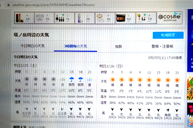The width and height of the screenshot is (193, 128).
Task: Click the 地域設定 button
Action: pos(168,35)
